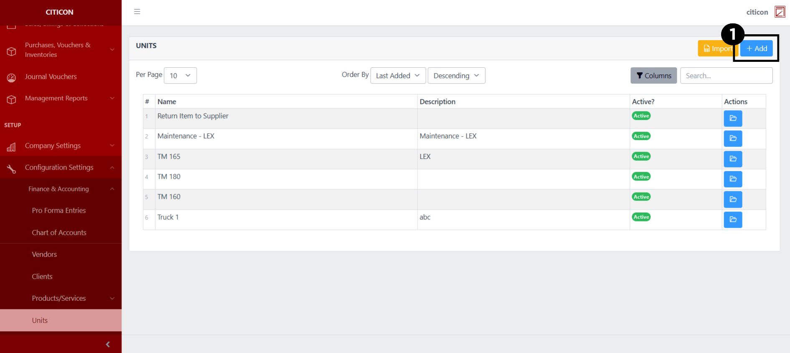Collapse sidebar using bottom left arrow
The image size is (790, 353).
point(108,344)
